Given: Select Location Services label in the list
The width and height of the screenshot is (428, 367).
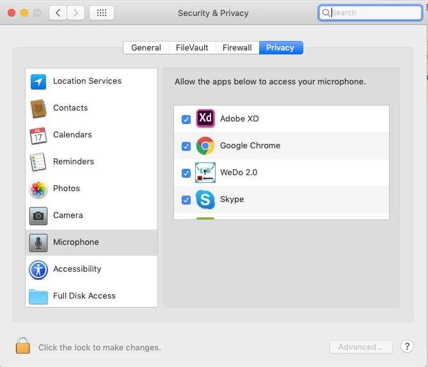Looking at the screenshot, I should point(87,81).
